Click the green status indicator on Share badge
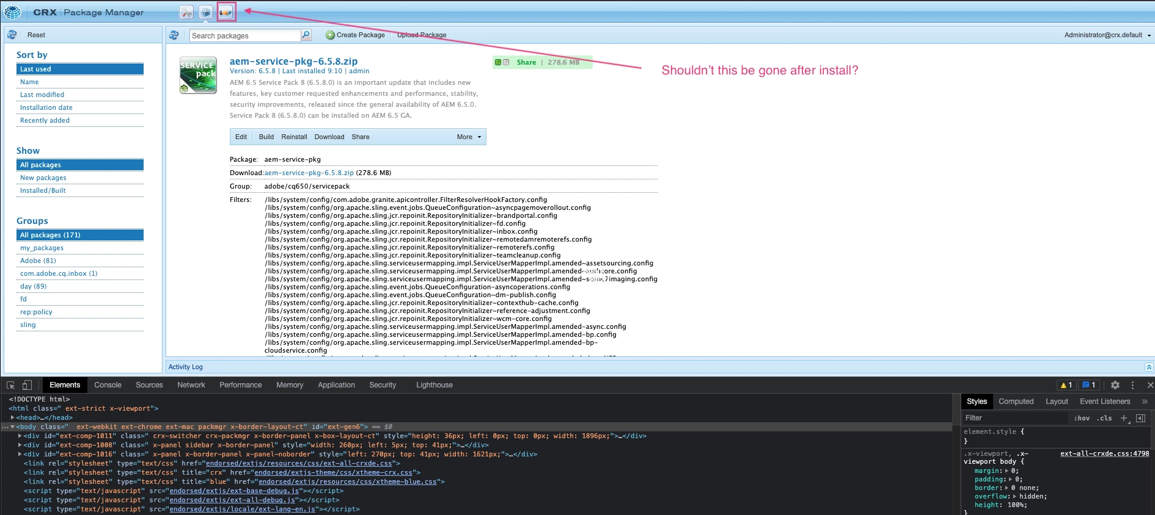 point(498,62)
